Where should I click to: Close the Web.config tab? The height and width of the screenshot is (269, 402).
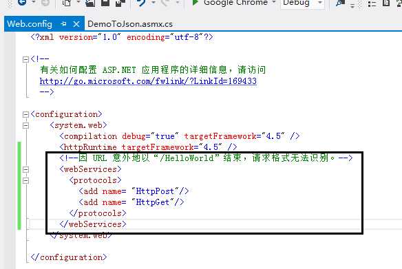click(76, 24)
